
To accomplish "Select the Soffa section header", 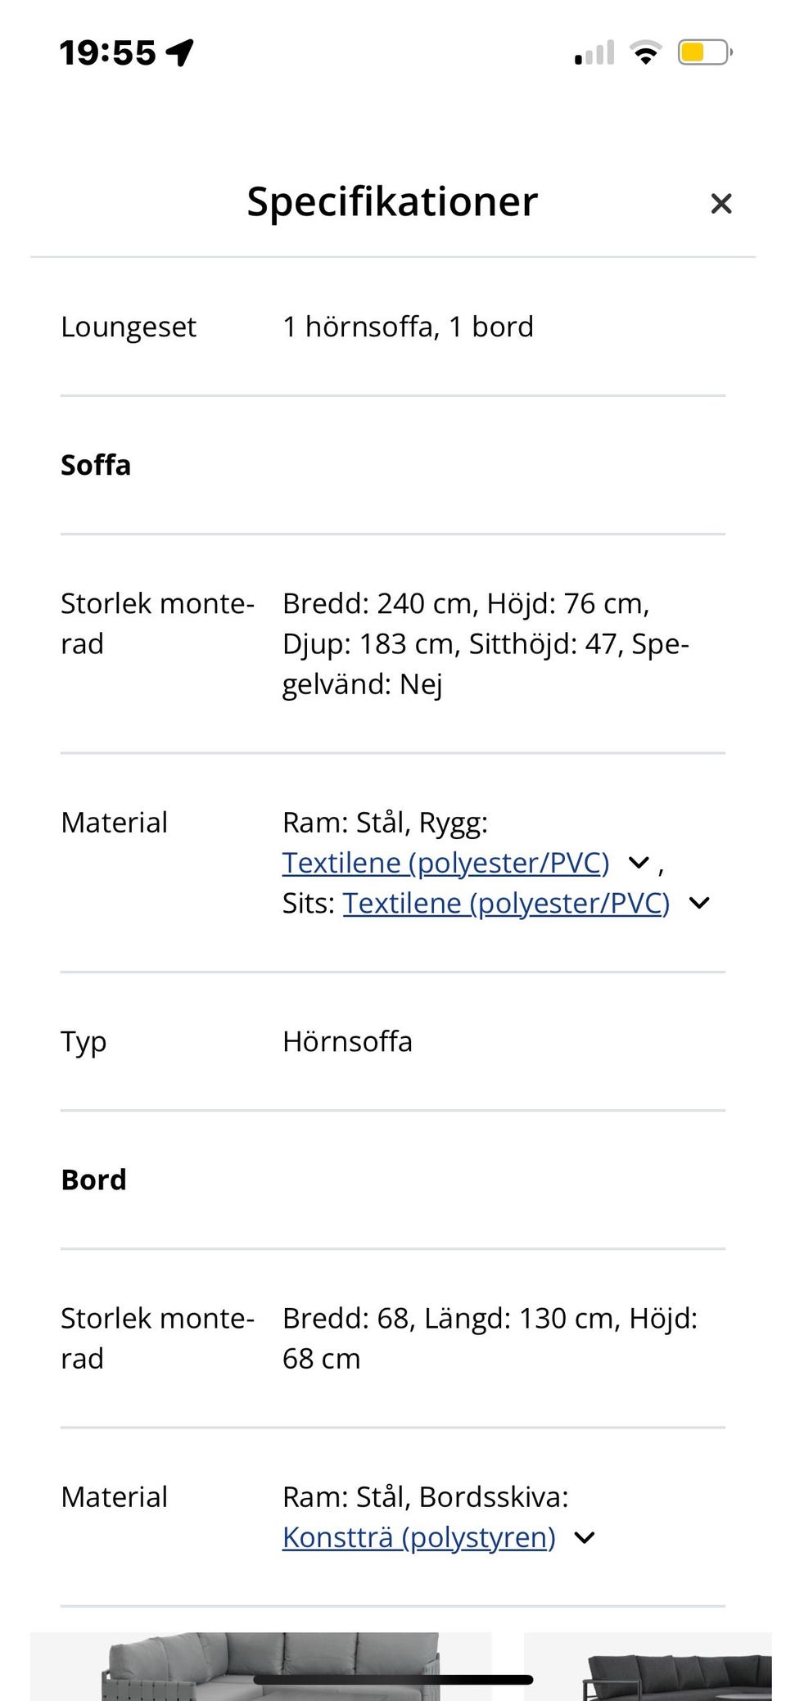I will click(x=96, y=465).
